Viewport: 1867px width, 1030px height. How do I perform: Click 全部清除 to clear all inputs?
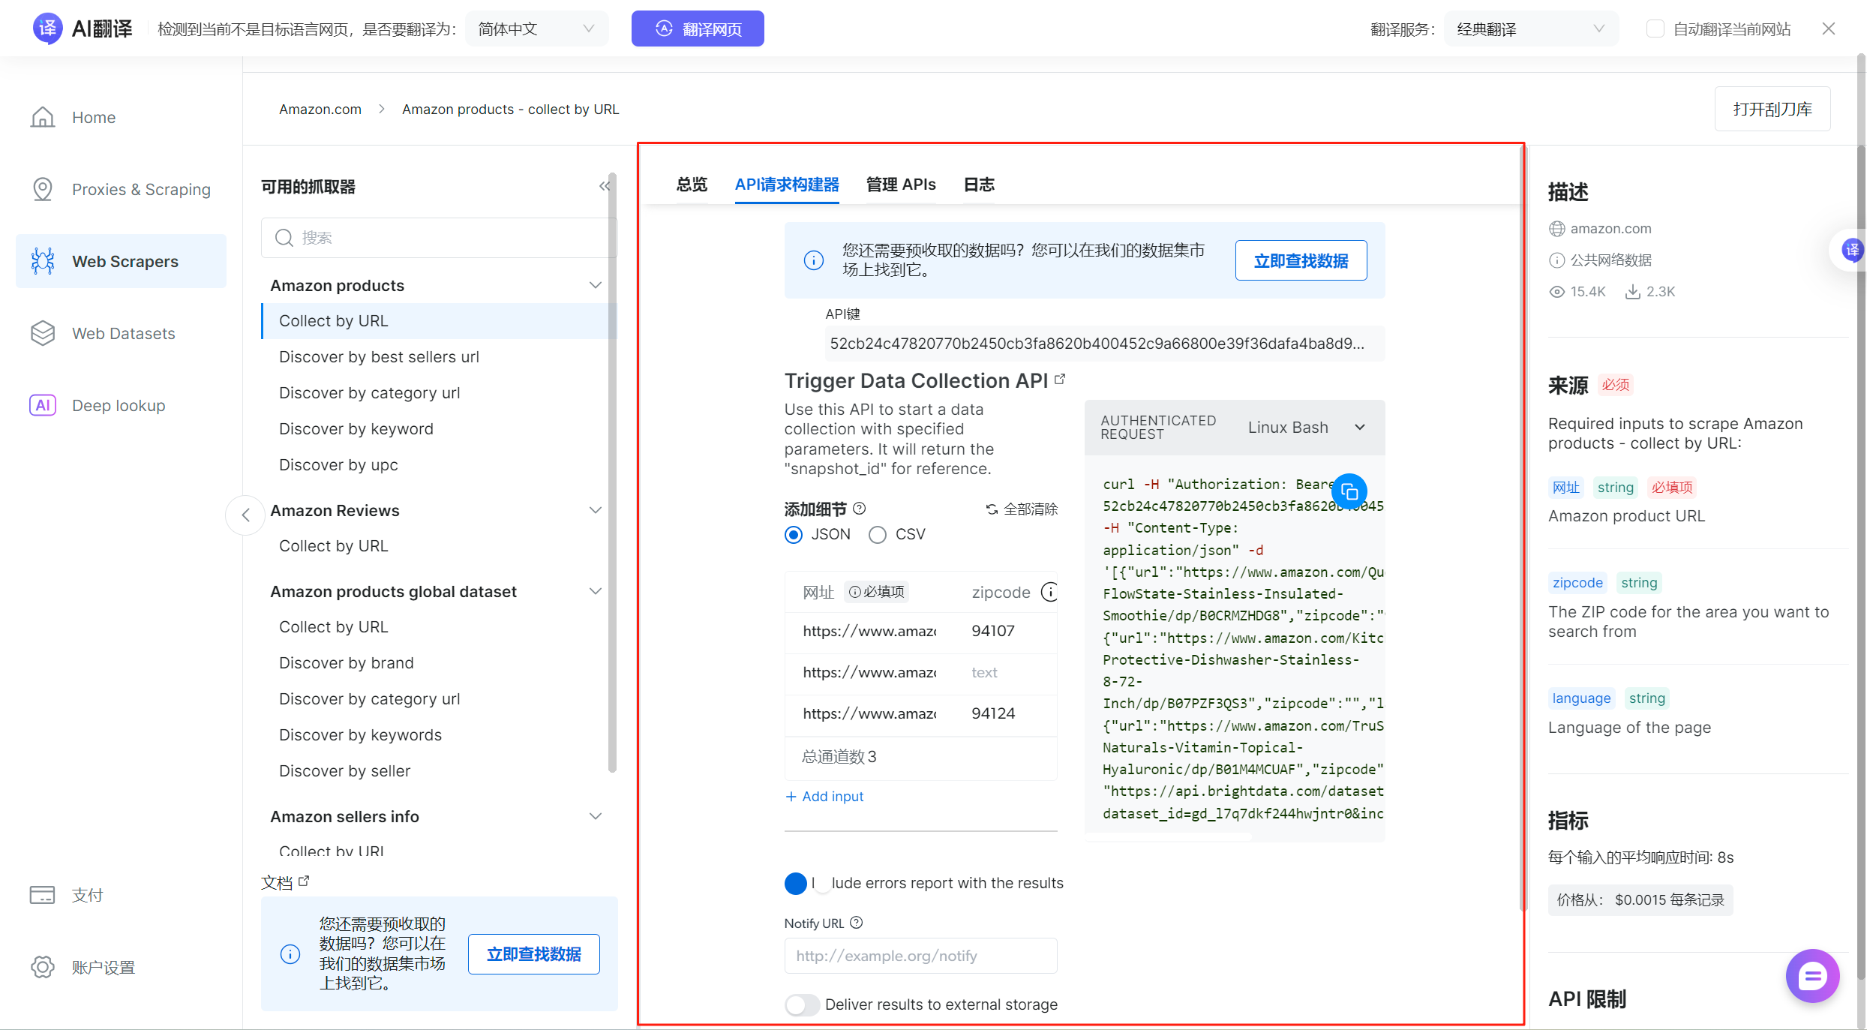[1022, 509]
